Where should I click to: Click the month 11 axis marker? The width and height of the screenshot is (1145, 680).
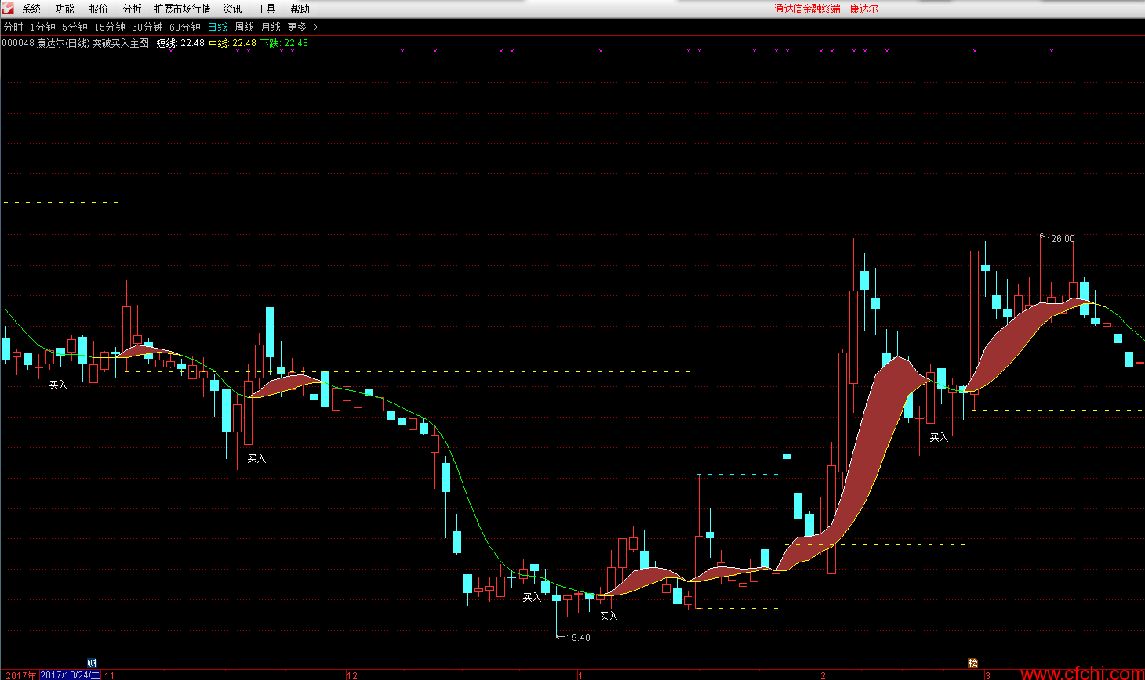point(109,675)
